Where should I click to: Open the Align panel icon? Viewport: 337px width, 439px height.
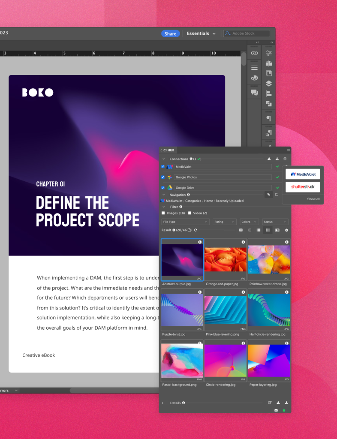pos(269,93)
